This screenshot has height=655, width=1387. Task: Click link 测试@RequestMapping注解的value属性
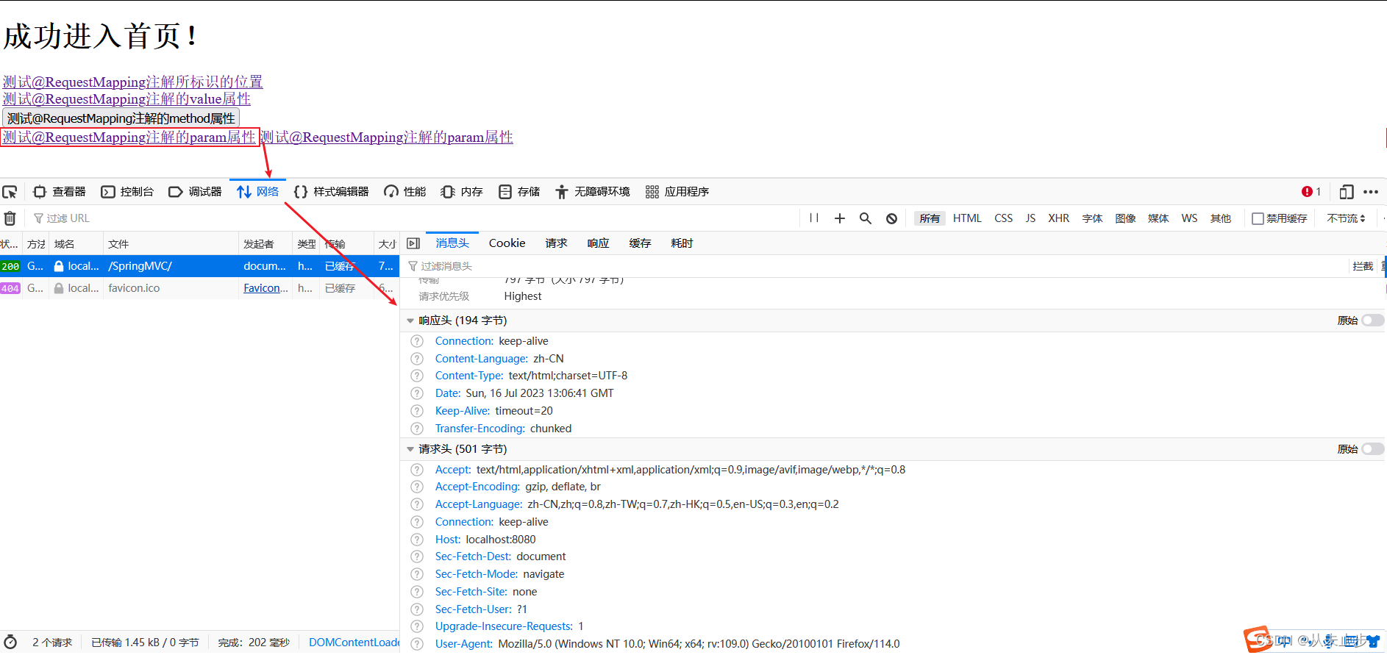[x=126, y=99]
